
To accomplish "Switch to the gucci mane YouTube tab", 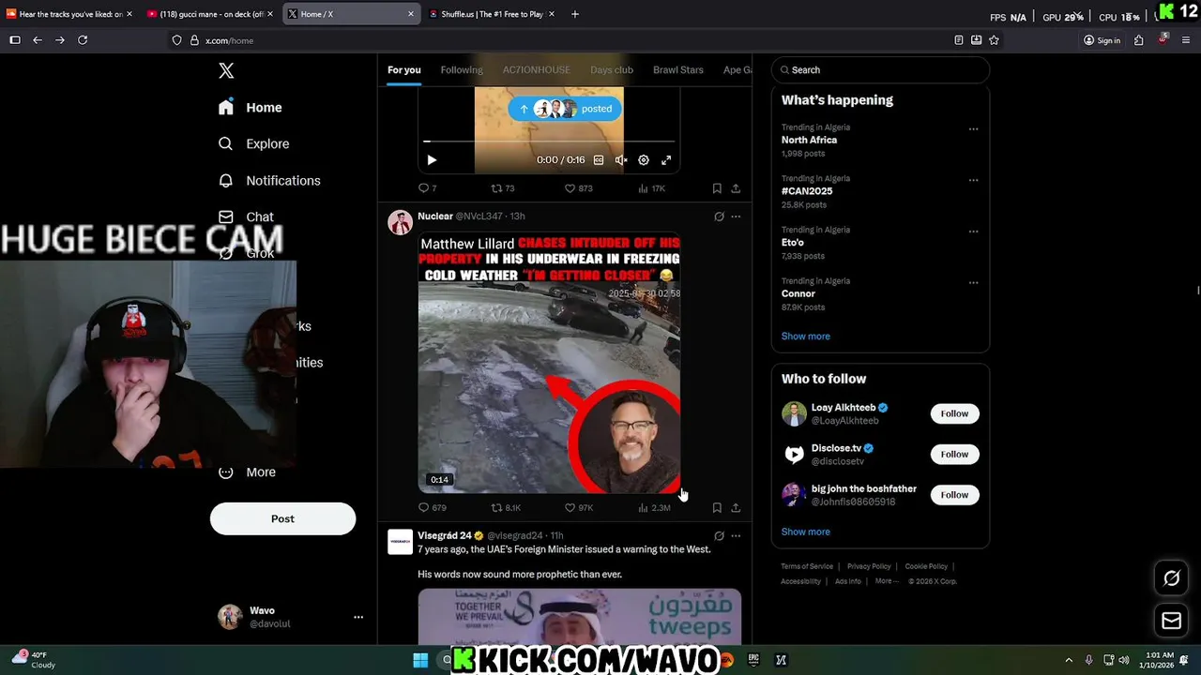I will pyautogui.click(x=209, y=14).
